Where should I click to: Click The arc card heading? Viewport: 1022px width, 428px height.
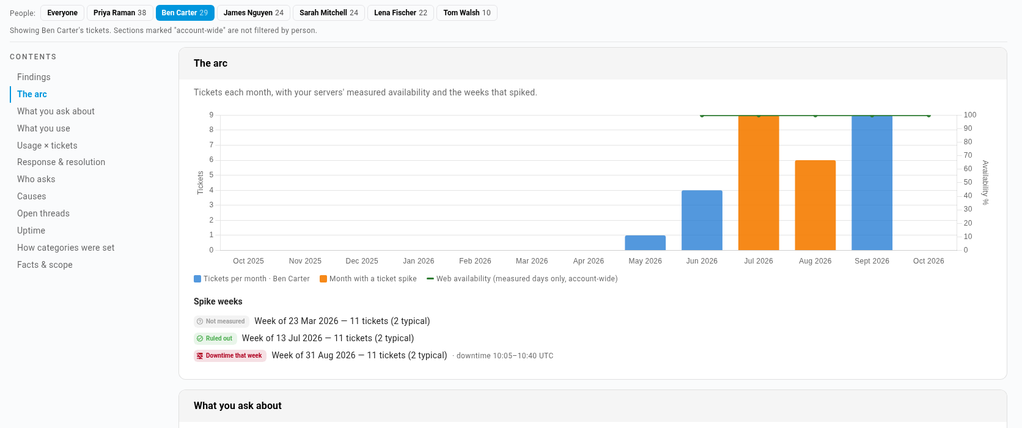211,64
